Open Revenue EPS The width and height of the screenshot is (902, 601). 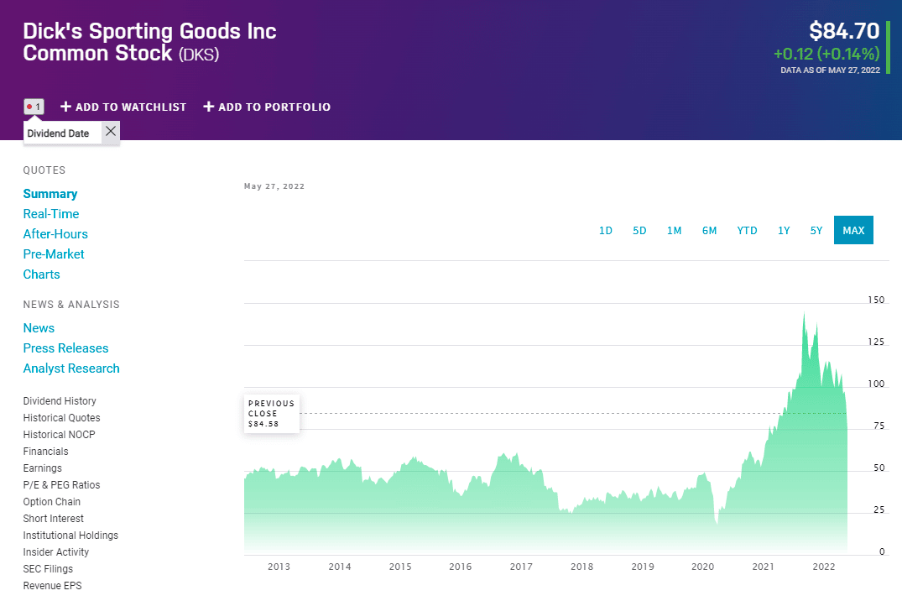[52, 585]
